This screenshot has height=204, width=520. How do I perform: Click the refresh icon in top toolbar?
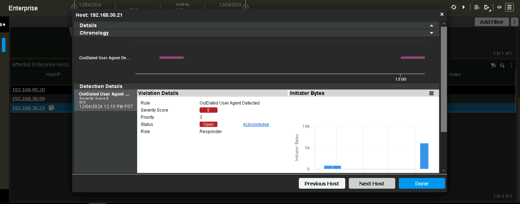click(453, 7)
